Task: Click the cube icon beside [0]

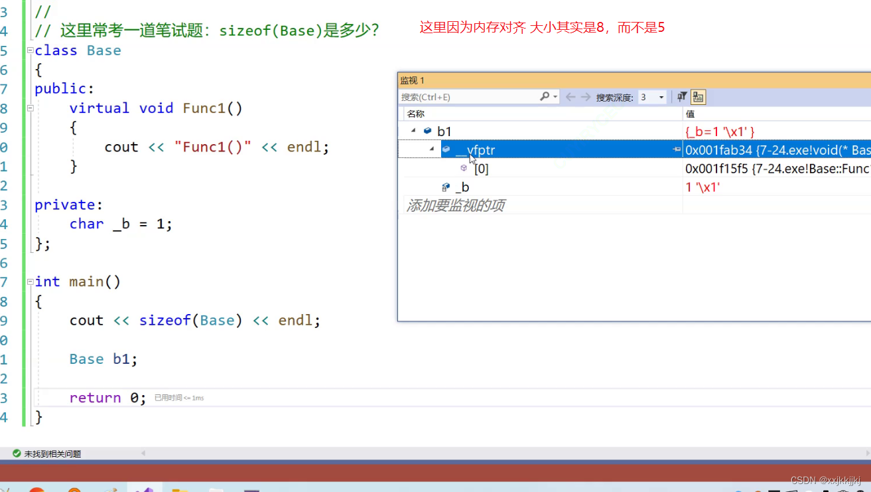Action: coord(464,168)
